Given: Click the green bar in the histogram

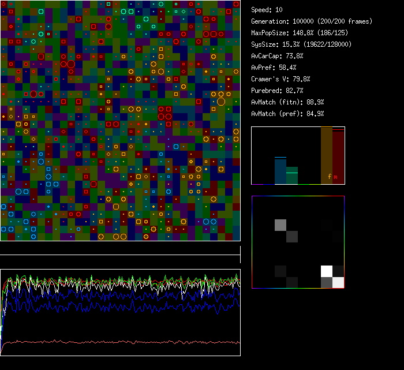Looking at the screenshot, I should (292, 176).
